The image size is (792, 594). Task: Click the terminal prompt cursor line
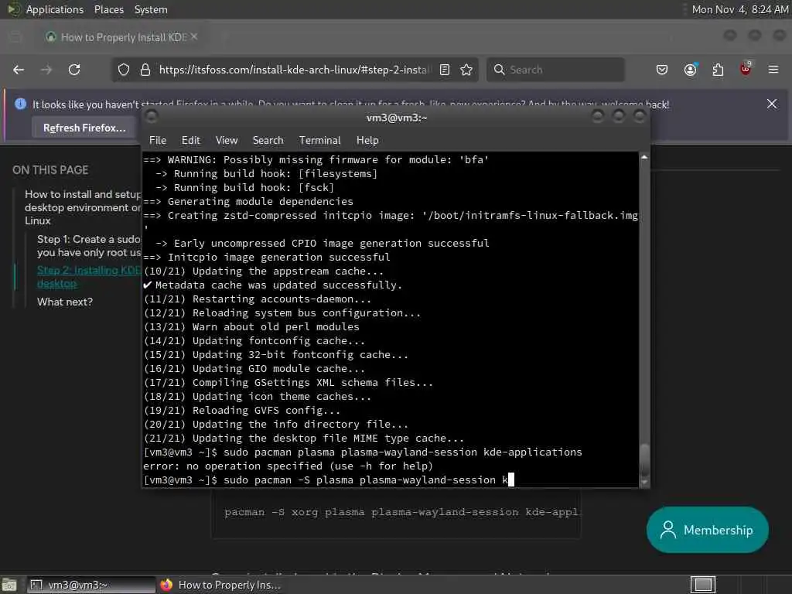point(329,480)
